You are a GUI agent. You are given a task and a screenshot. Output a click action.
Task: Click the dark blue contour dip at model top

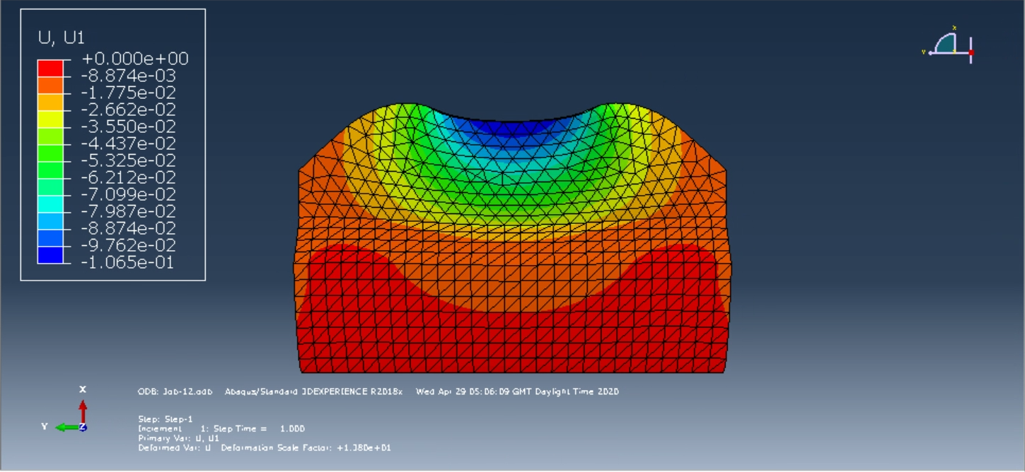[x=513, y=130]
